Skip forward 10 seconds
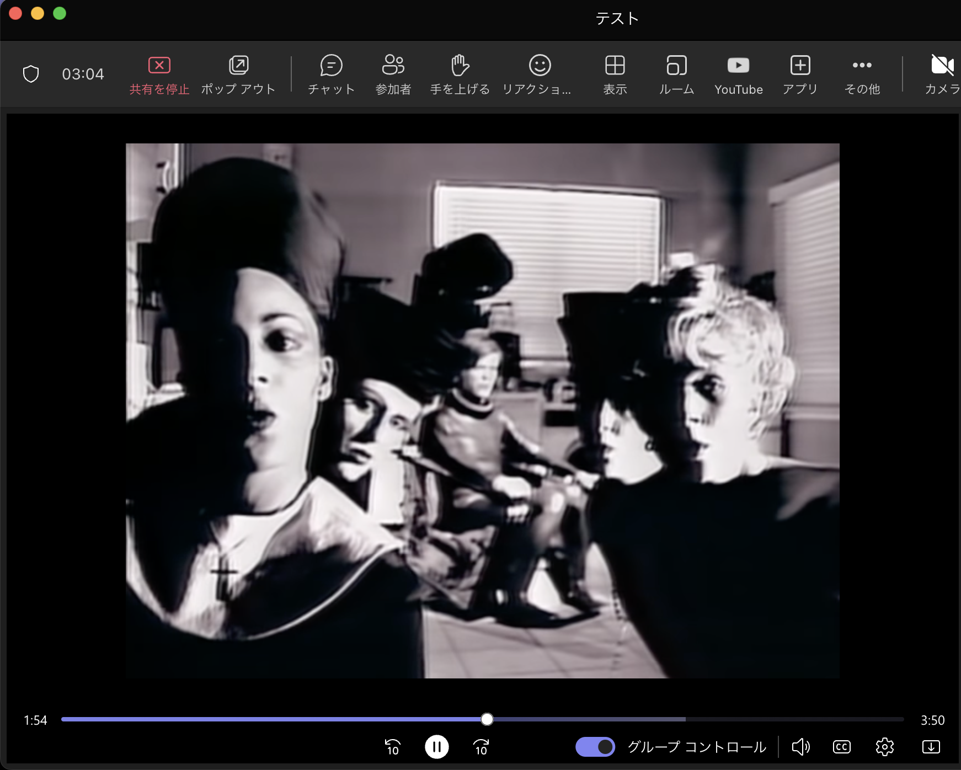The image size is (961, 770). pyautogui.click(x=481, y=747)
